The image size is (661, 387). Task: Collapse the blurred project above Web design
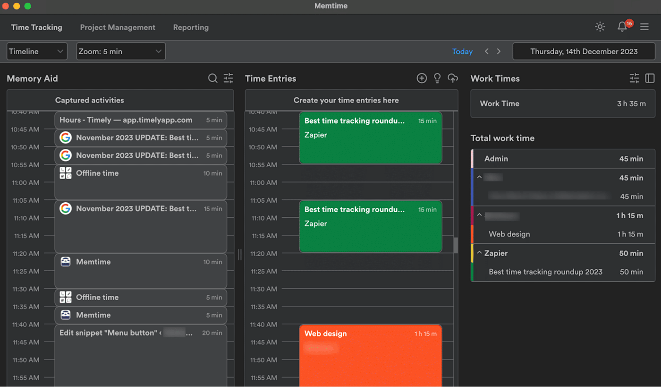coord(479,215)
